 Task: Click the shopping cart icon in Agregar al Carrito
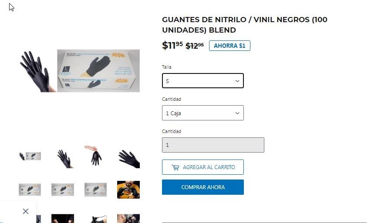click(x=175, y=167)
